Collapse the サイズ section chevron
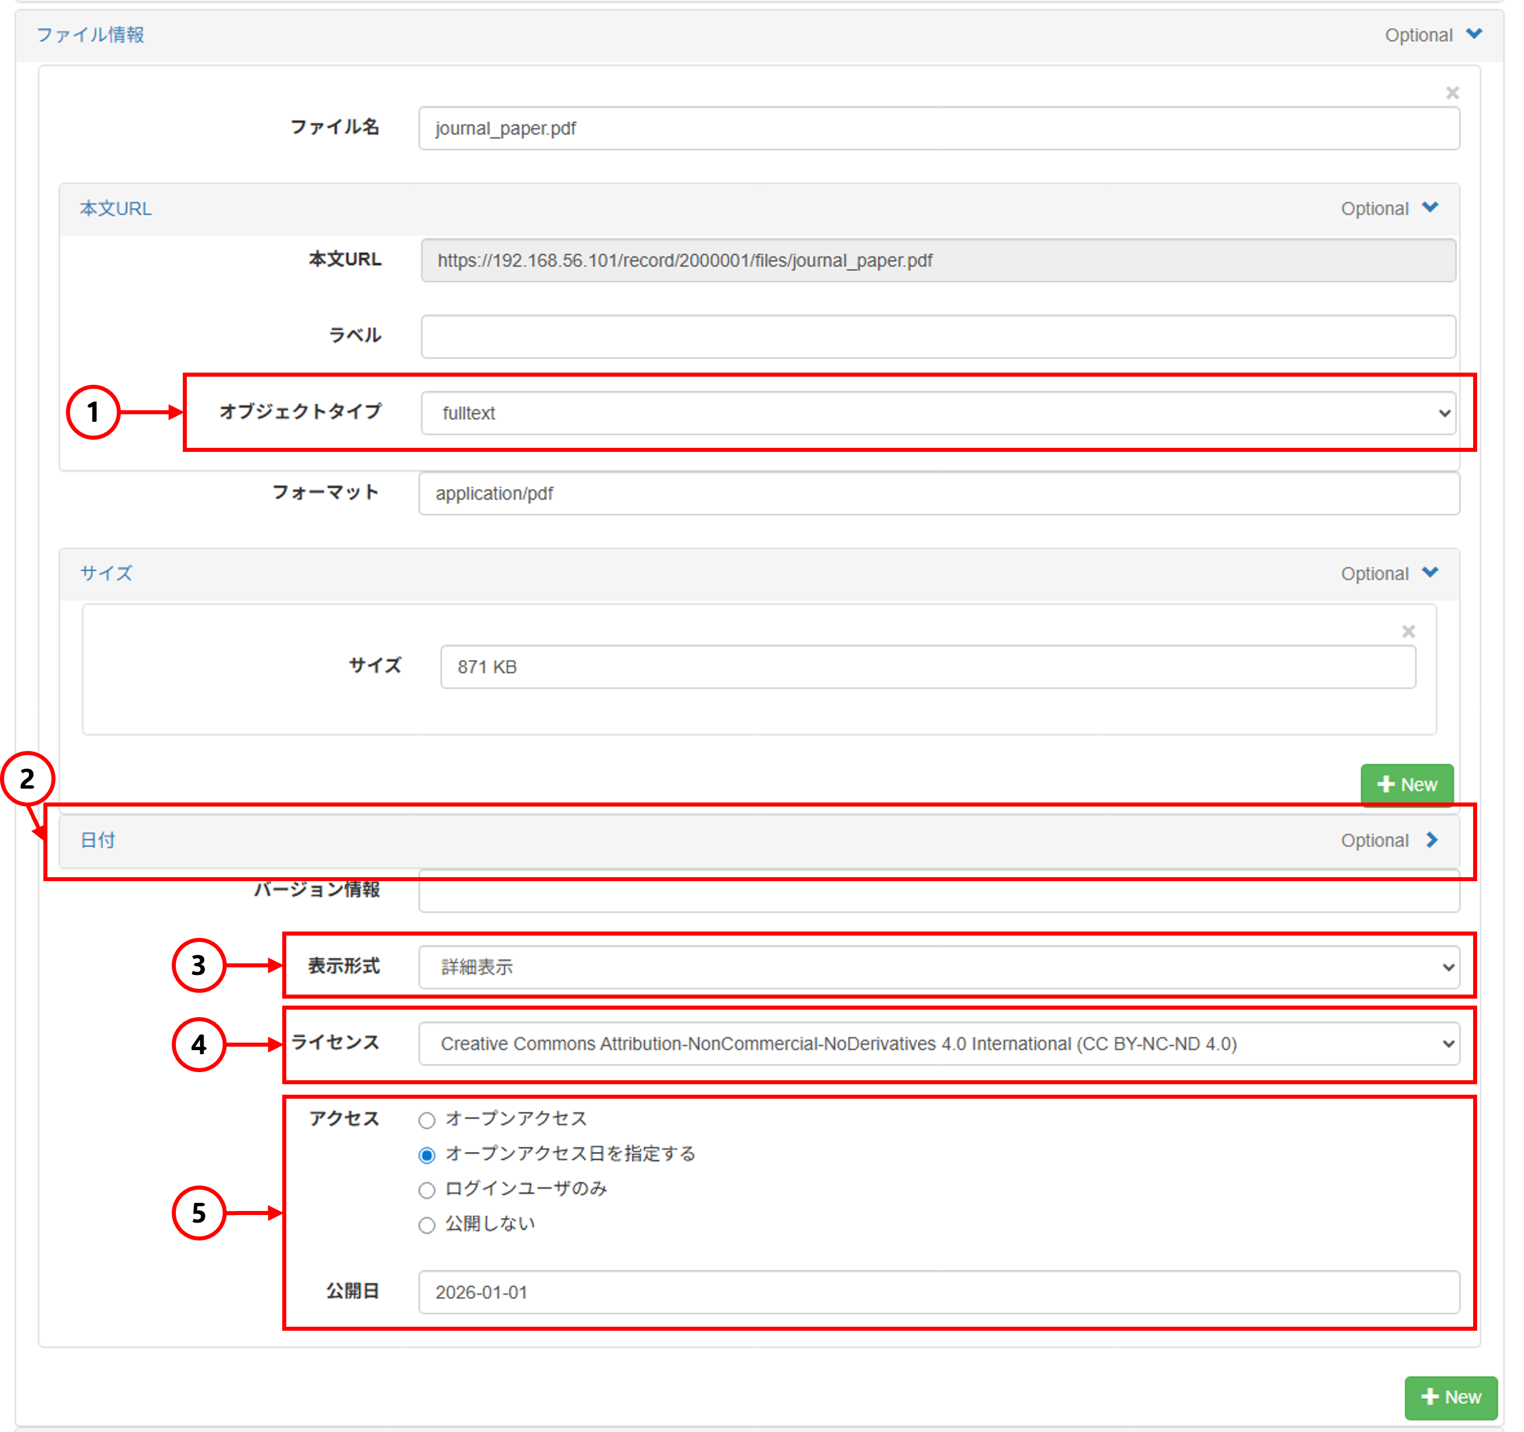The image size is (1524, 1432). pyautogui.click(x=1430, y=573)
